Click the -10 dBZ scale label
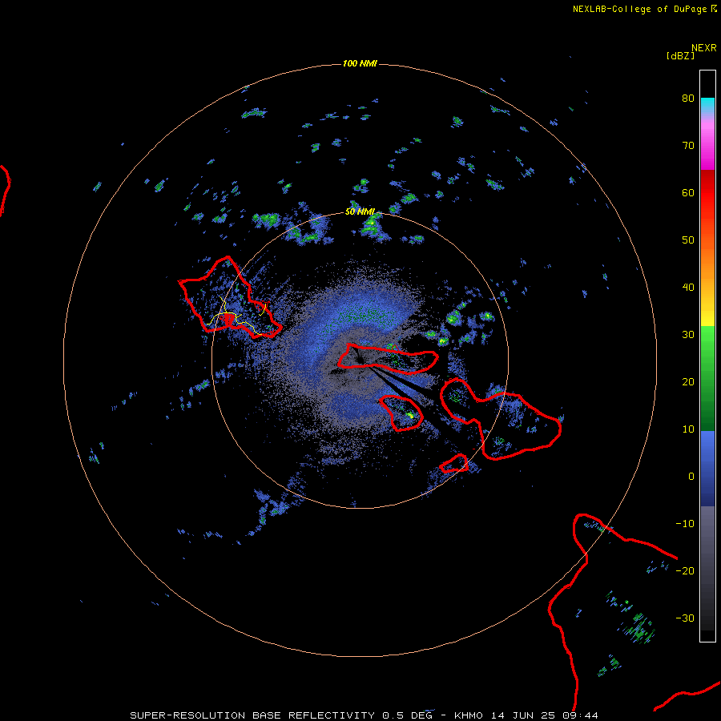The width and height of the screenshot is (721, 721). coord(685,524)
